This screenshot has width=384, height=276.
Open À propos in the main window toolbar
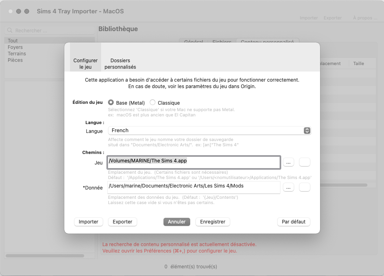click(x=365, y=18)
